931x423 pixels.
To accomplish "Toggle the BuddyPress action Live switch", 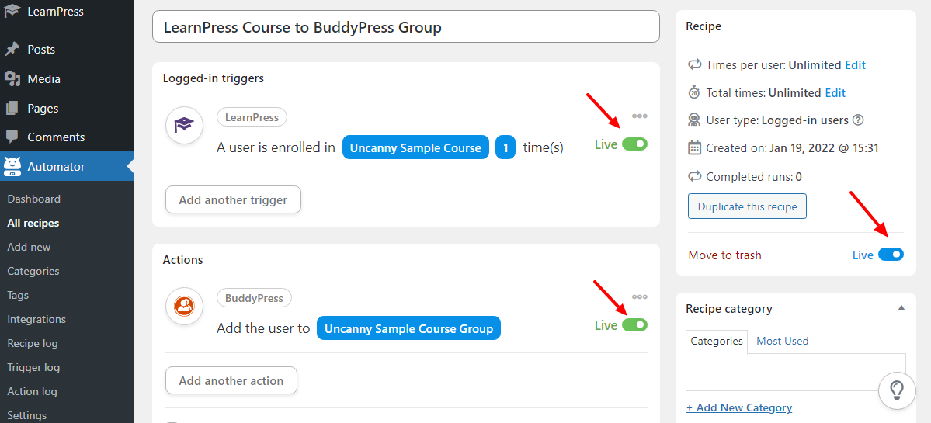I will coord(634,324).
